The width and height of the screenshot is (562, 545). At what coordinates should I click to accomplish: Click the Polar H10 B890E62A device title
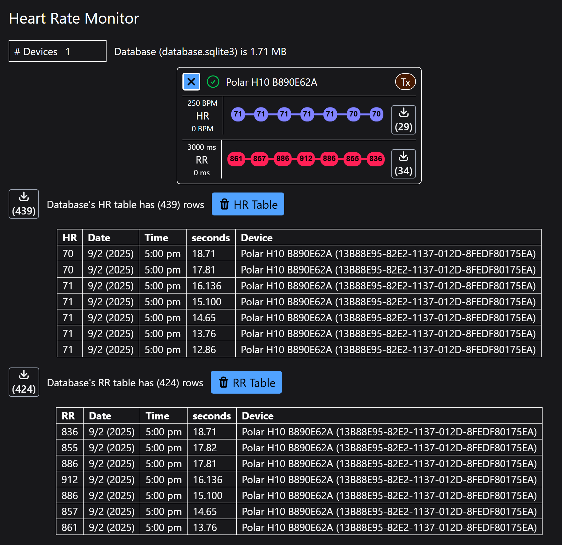click(271, 82)
